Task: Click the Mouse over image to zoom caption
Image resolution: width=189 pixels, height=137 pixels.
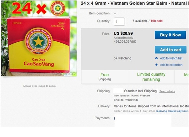Action: click(39, 86)
